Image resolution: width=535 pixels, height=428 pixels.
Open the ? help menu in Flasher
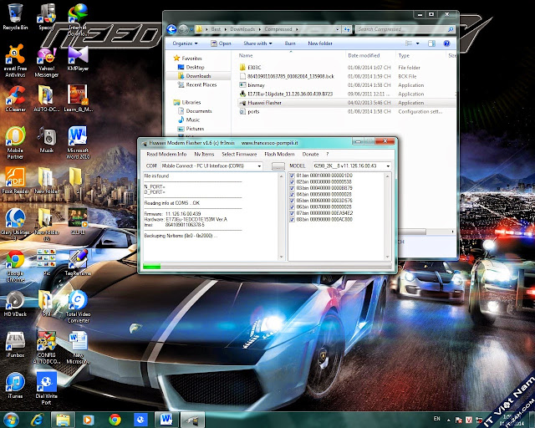327,155
